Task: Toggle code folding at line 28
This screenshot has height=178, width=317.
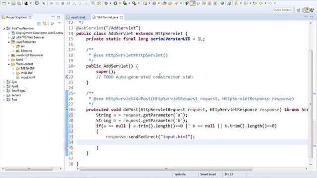Action: tap(75, 109)
